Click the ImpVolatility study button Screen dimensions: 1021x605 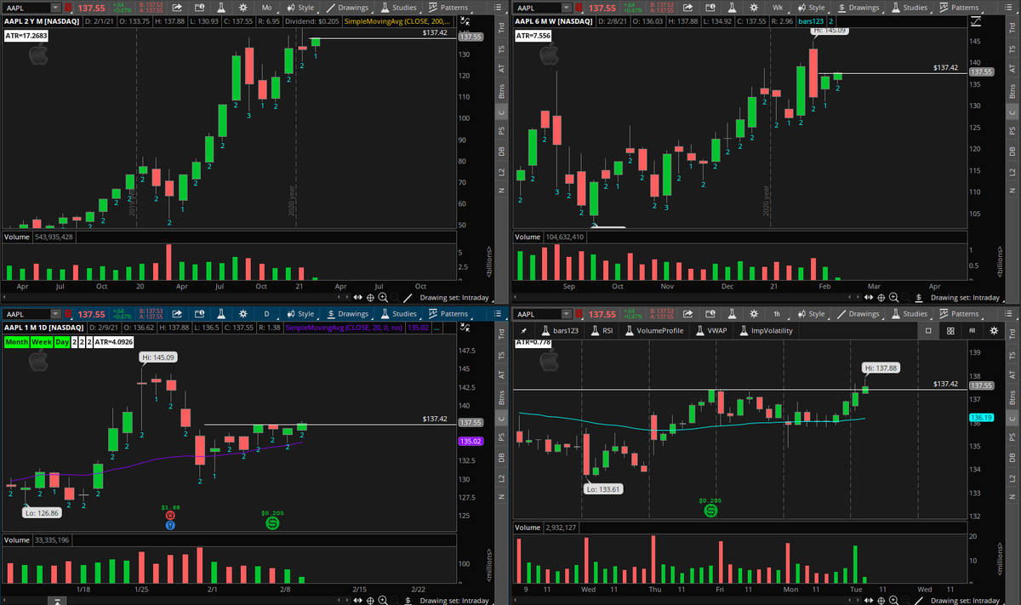767,331
